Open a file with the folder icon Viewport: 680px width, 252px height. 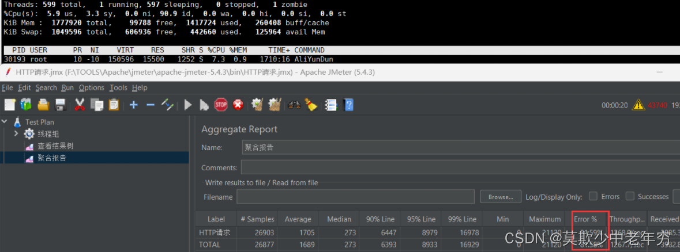tap(43, 105)
